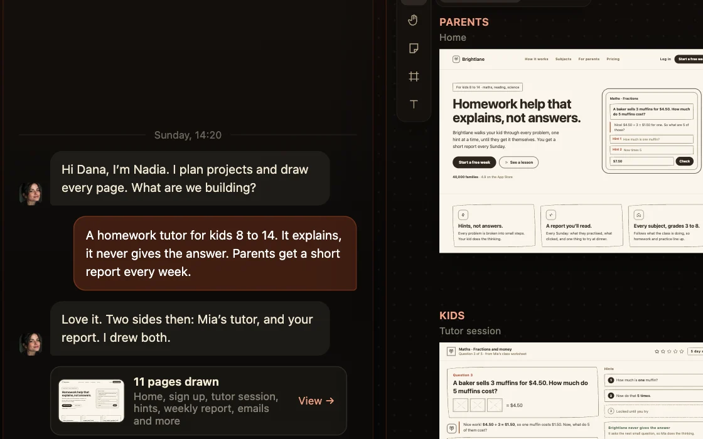Click the '40,000 families' text
This screenshot has height=439, width=703.
[x=465, y=177]
